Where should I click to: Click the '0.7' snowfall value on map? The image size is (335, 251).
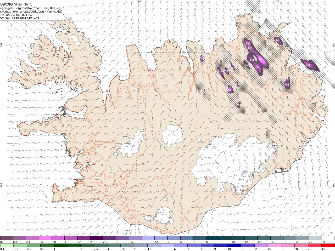coord(230,90)
